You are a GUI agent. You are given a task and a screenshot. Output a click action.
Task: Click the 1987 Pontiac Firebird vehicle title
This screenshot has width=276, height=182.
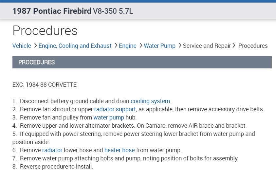(52, 11)
